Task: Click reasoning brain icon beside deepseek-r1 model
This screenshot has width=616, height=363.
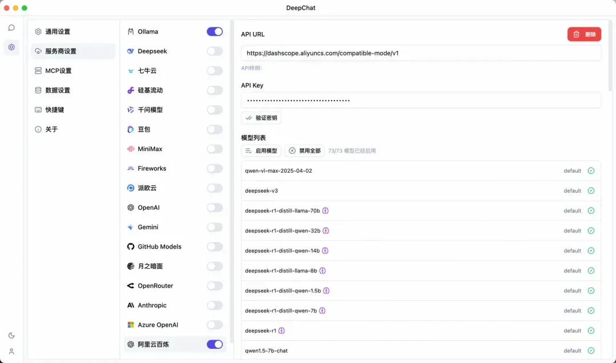Action: pyautogui.click(x=281, y=331)
